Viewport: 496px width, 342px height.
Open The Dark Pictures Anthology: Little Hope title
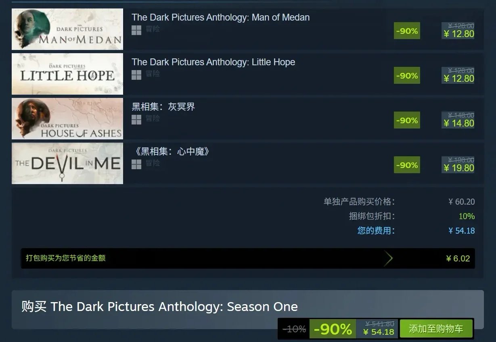coord(213,62)
